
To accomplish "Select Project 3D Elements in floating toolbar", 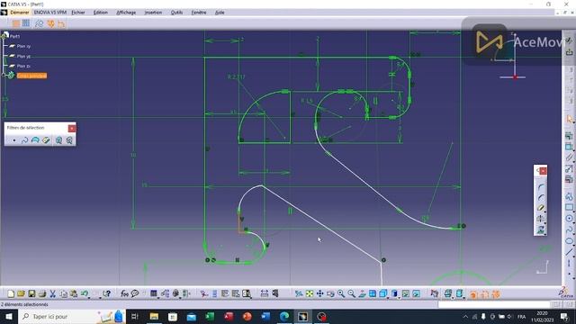I will (x=540, y=230).
